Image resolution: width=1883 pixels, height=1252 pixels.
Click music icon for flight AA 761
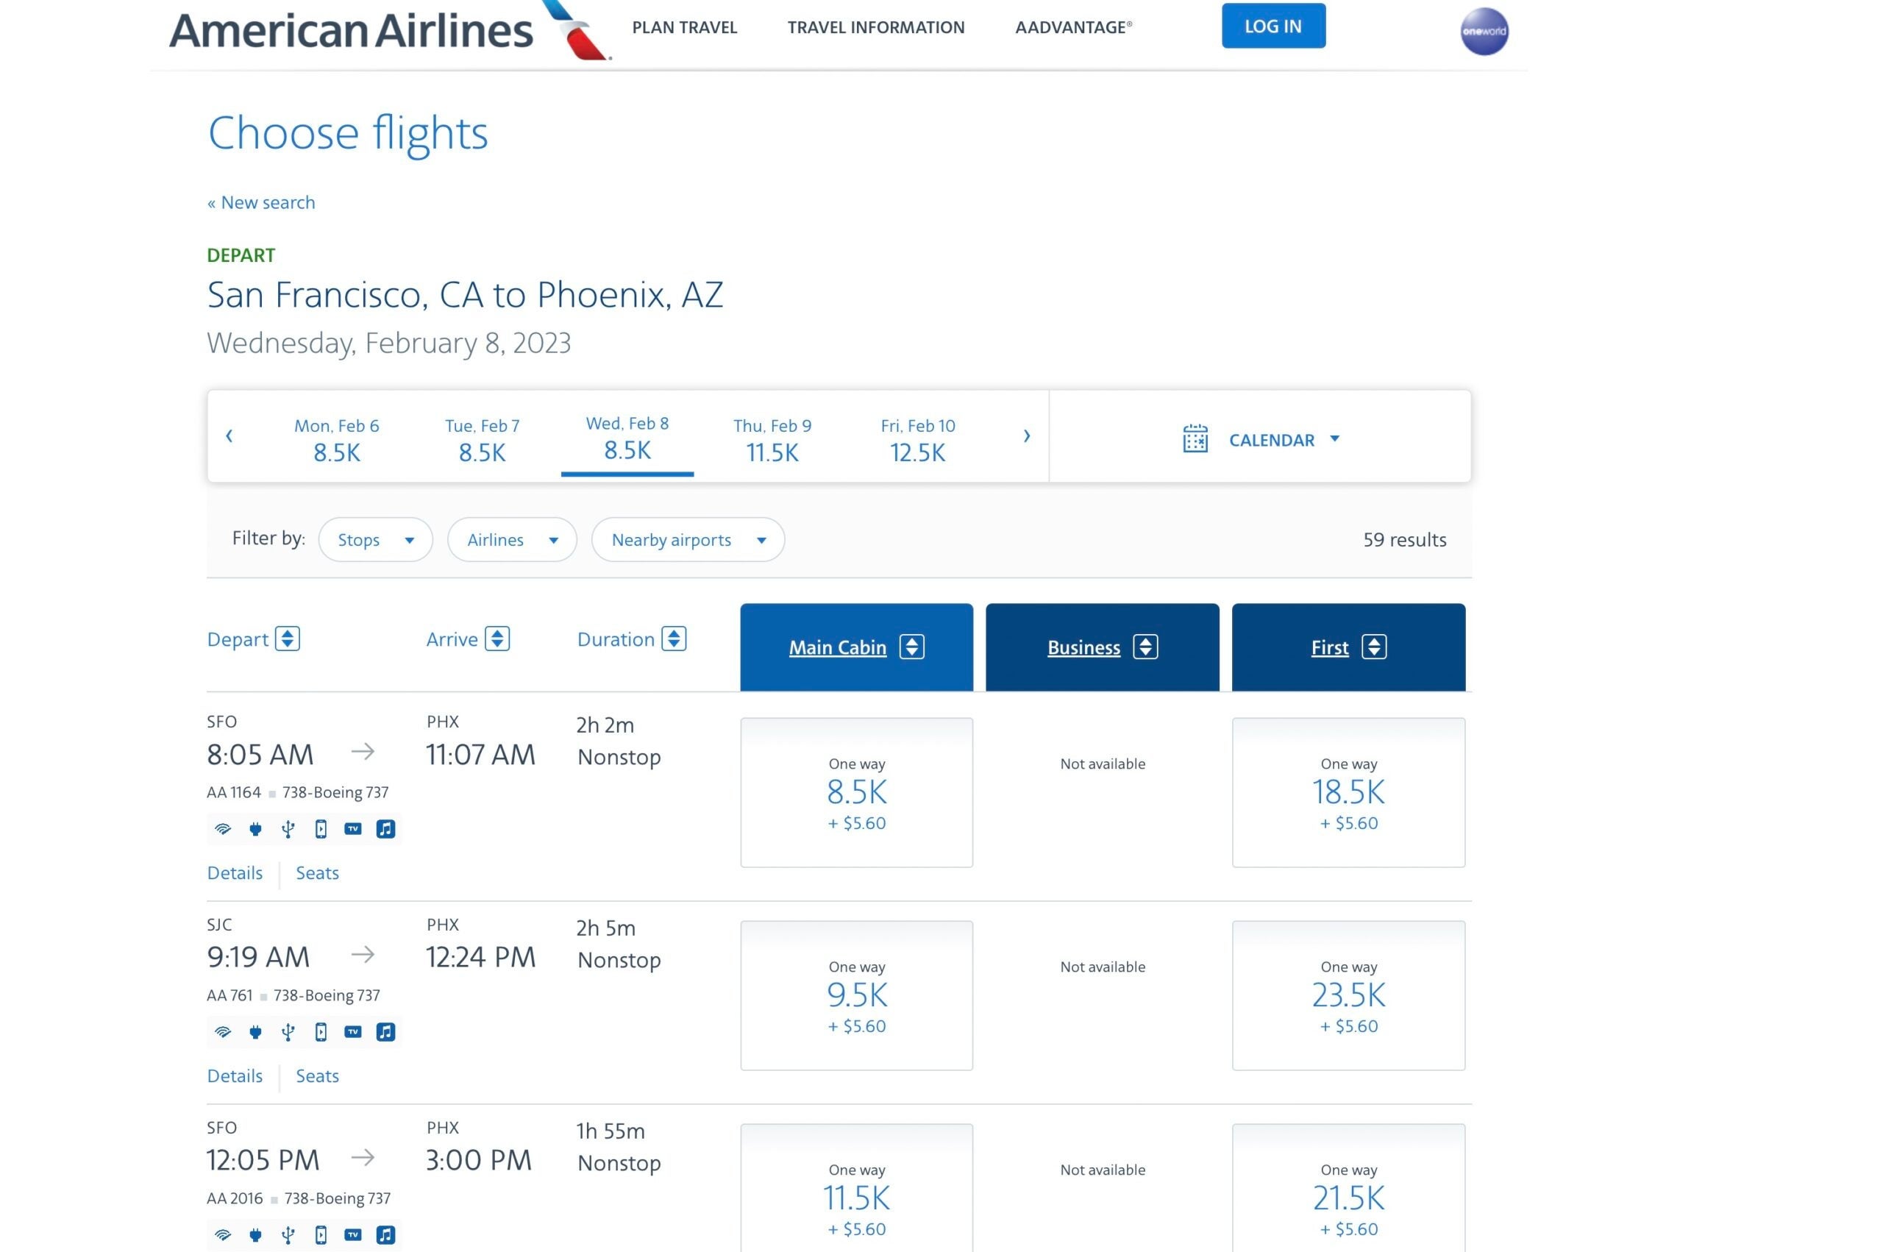click(385, 1031)
